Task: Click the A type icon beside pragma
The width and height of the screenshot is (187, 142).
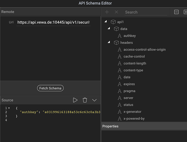Action: click(120, 91)
